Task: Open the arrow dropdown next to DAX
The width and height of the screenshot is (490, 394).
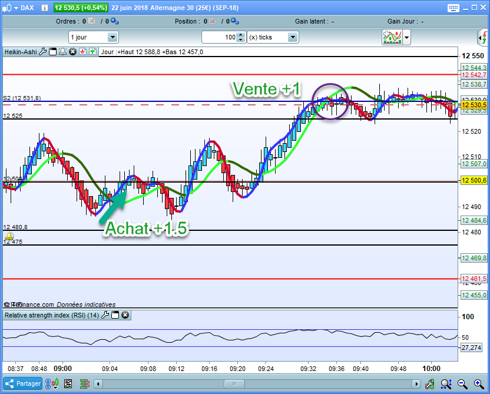Action: tap(16, 8)
